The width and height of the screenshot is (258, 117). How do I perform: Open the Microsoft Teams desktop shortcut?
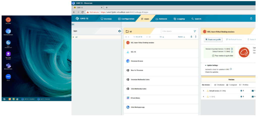coord(8,65)
